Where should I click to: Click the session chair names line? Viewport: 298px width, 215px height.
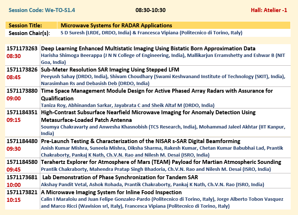(x=151, y=33)
